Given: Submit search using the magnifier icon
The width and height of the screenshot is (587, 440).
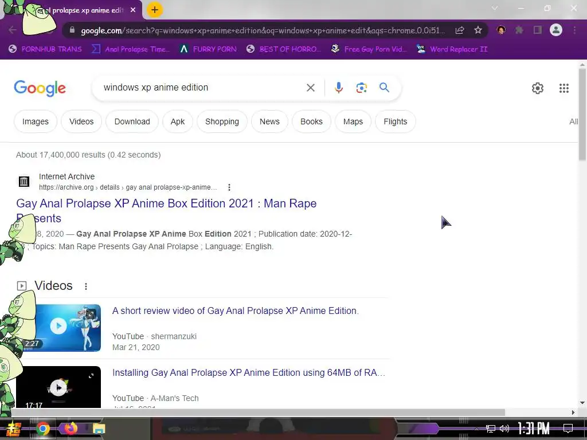Looking at the screenshot, I should point(384,88).
